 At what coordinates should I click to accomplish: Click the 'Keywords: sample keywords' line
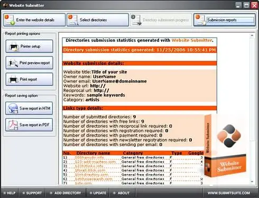point(94,95)
